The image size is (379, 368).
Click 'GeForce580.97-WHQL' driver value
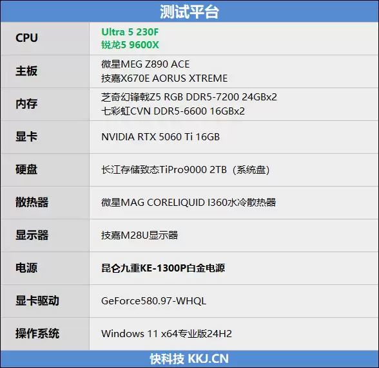click(x=153, y=301)
